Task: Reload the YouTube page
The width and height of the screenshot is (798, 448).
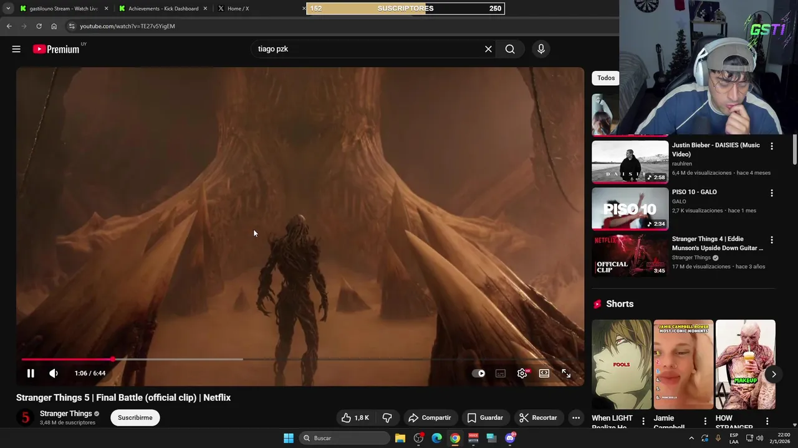Action: click(39, 26)
